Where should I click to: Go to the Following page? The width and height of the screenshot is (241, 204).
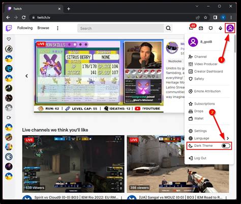[25, 28]
